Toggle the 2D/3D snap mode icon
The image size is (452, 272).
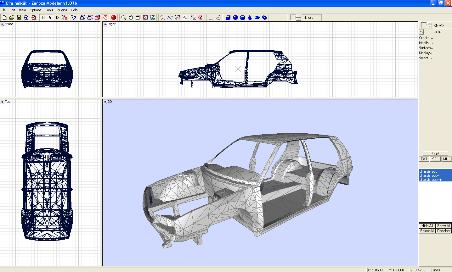(193, 18)
